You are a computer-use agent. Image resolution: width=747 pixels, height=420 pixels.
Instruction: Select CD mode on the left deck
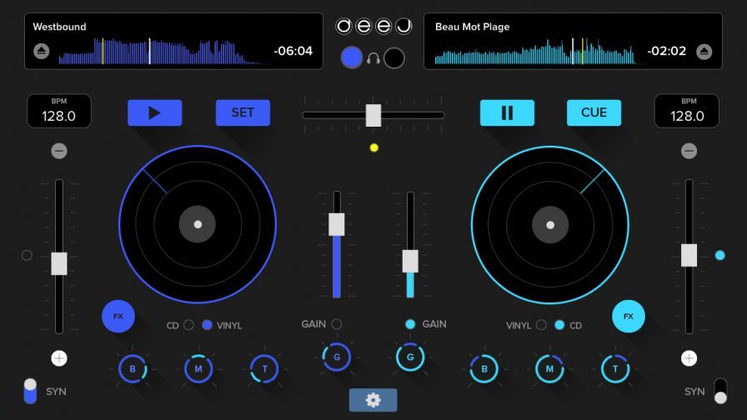tap(188, 325)
